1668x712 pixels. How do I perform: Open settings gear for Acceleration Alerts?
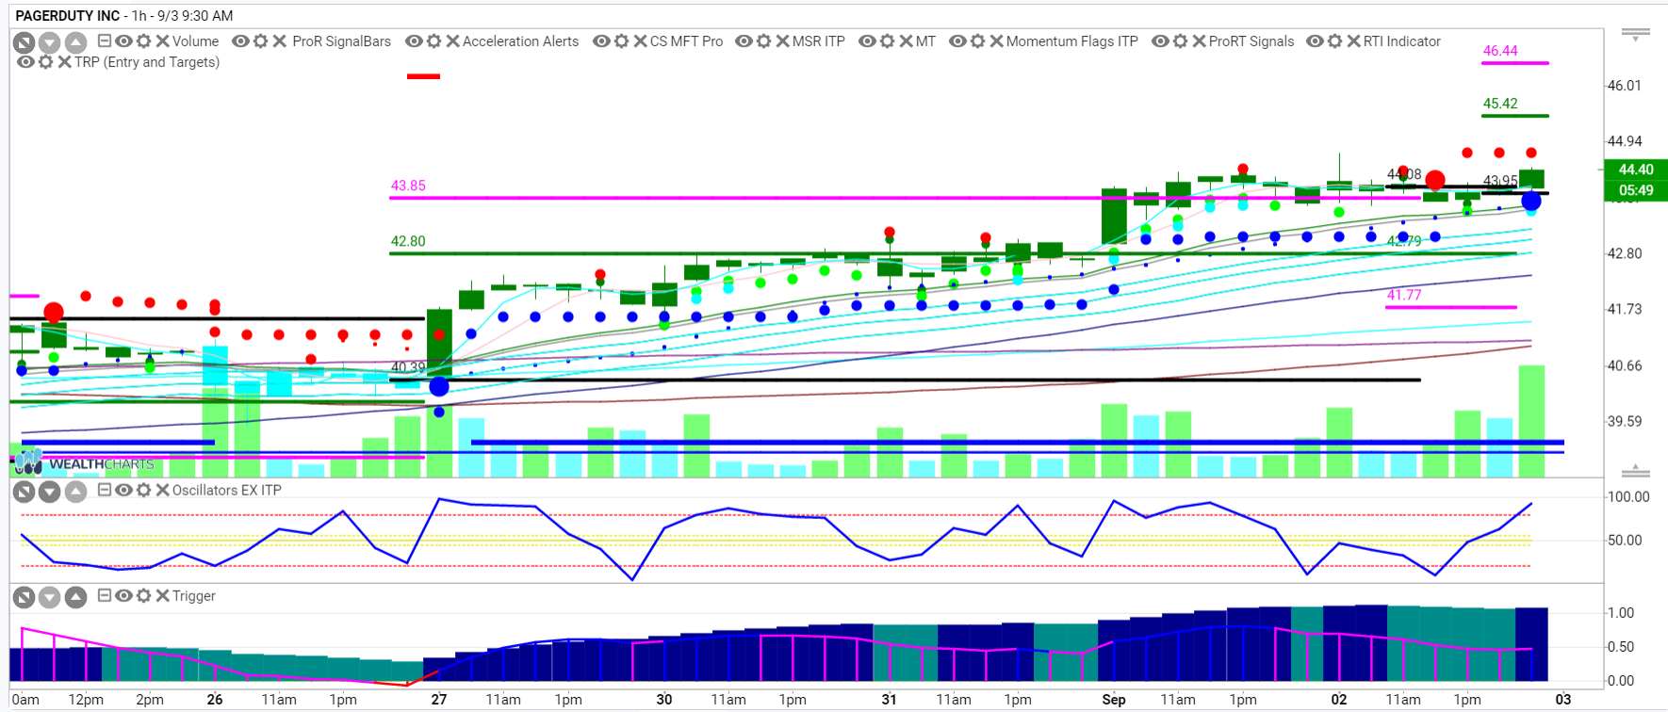point(434,41)
